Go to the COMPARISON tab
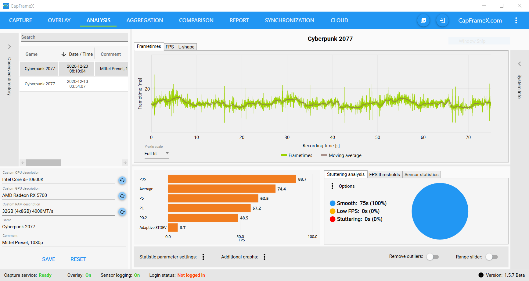The width and height of the screenshot is (529, 281). coord(196,20)
